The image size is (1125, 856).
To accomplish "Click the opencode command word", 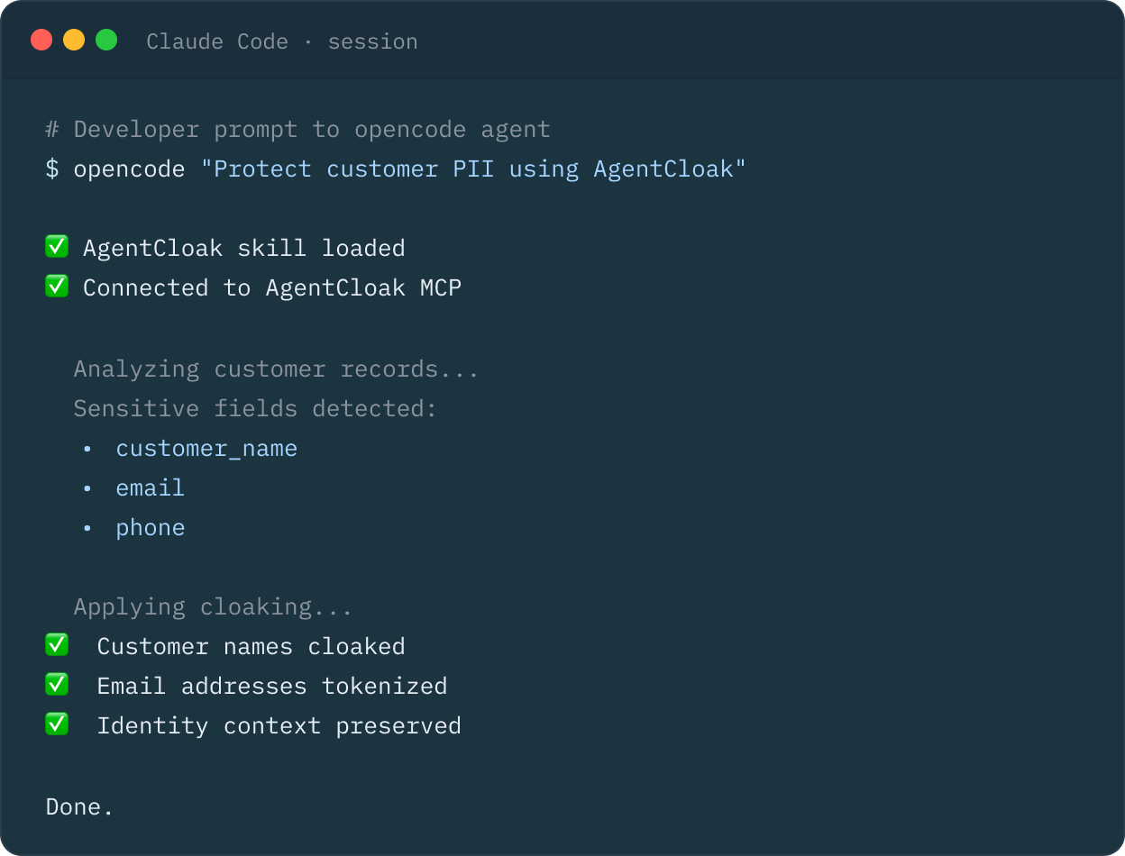I will (x=129, y=169).
